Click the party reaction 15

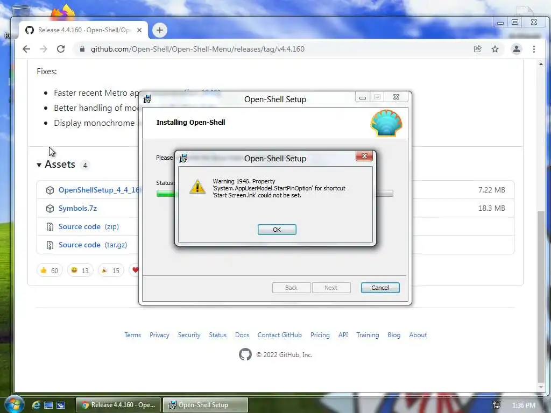(x=111, y=270)
